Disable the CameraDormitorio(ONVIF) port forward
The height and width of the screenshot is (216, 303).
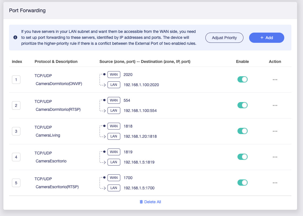tap(242, 79)
